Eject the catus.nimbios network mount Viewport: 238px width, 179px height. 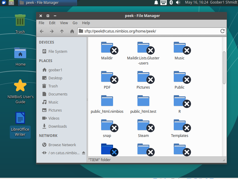coord(84,153)
